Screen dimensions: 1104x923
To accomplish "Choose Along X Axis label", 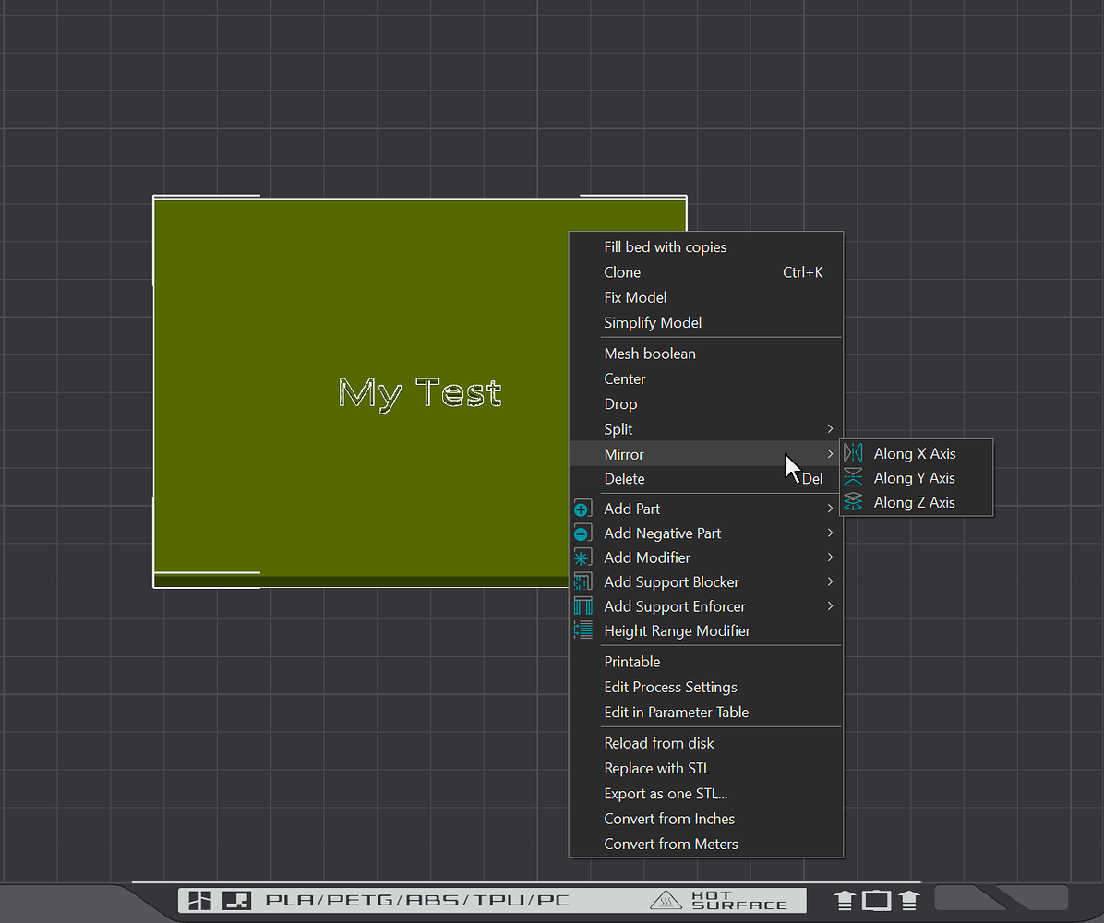I will click(x=915, y=453).
